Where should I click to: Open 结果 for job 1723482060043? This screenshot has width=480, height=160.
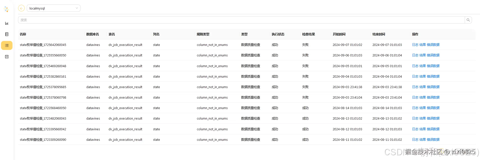point(422,118)
